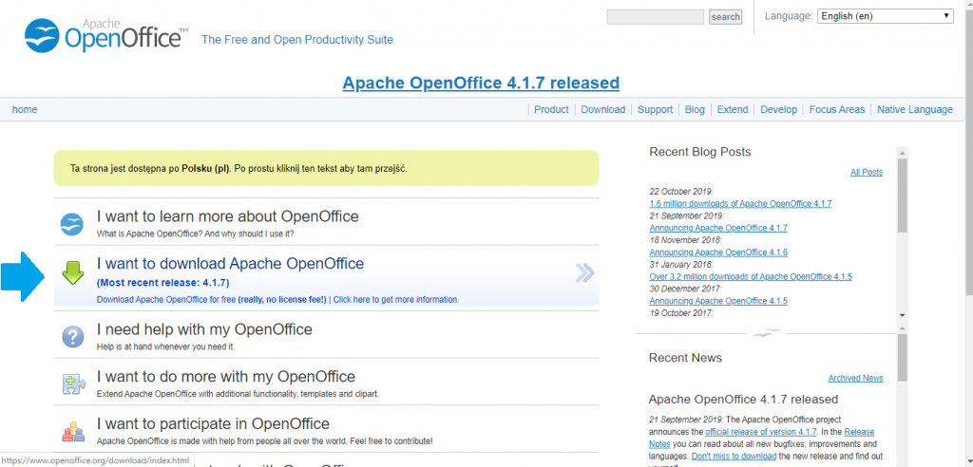The image size is (973, 467).
Task: Open the Support menu
Action: coord(655,110)
